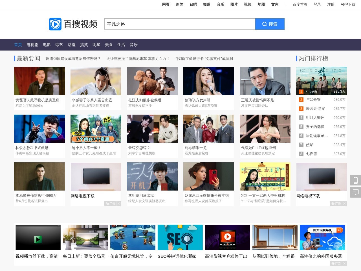Click the 搜索 search button
Viewport: 361px width, 271px height.
(270, 24)
